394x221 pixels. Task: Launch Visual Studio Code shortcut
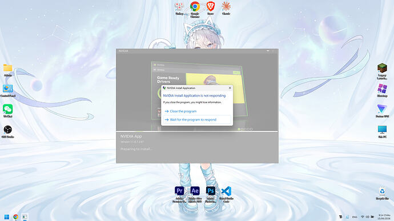[x=226, y=195]
